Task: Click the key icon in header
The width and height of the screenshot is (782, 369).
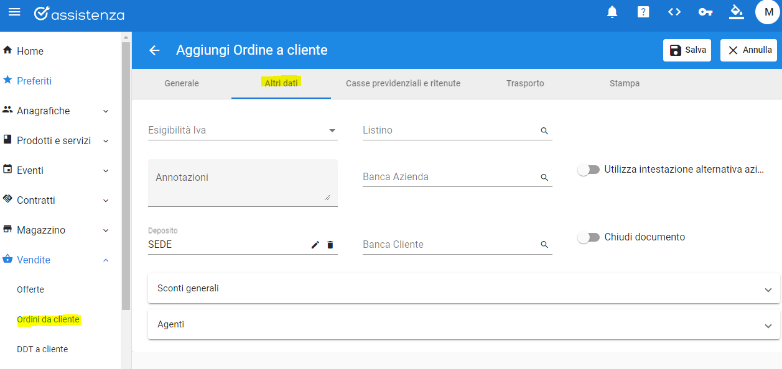Action: coord(705,12)
